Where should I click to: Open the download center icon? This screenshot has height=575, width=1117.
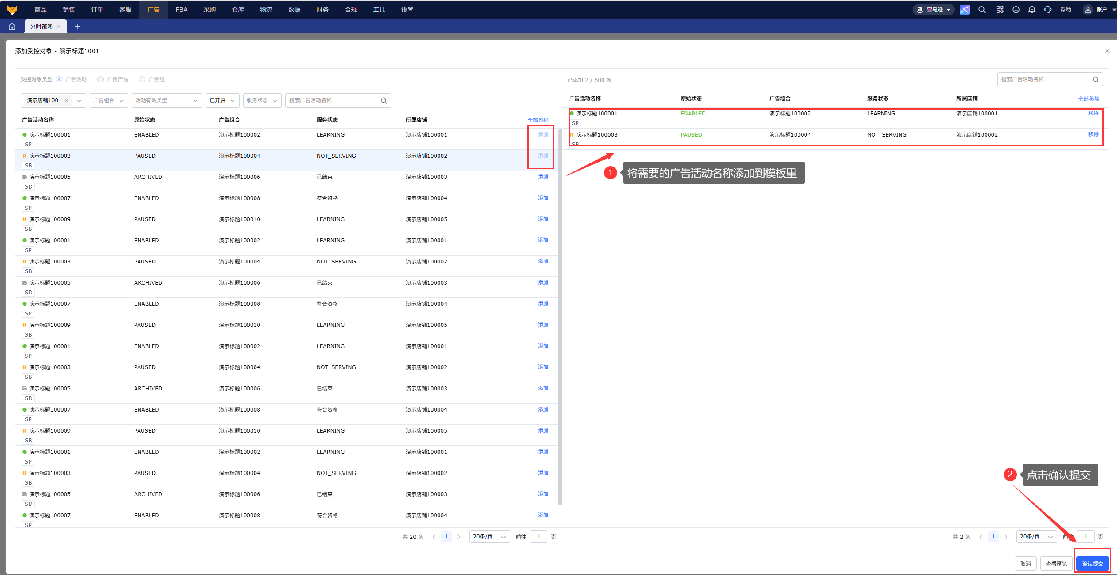(1016, 9)
